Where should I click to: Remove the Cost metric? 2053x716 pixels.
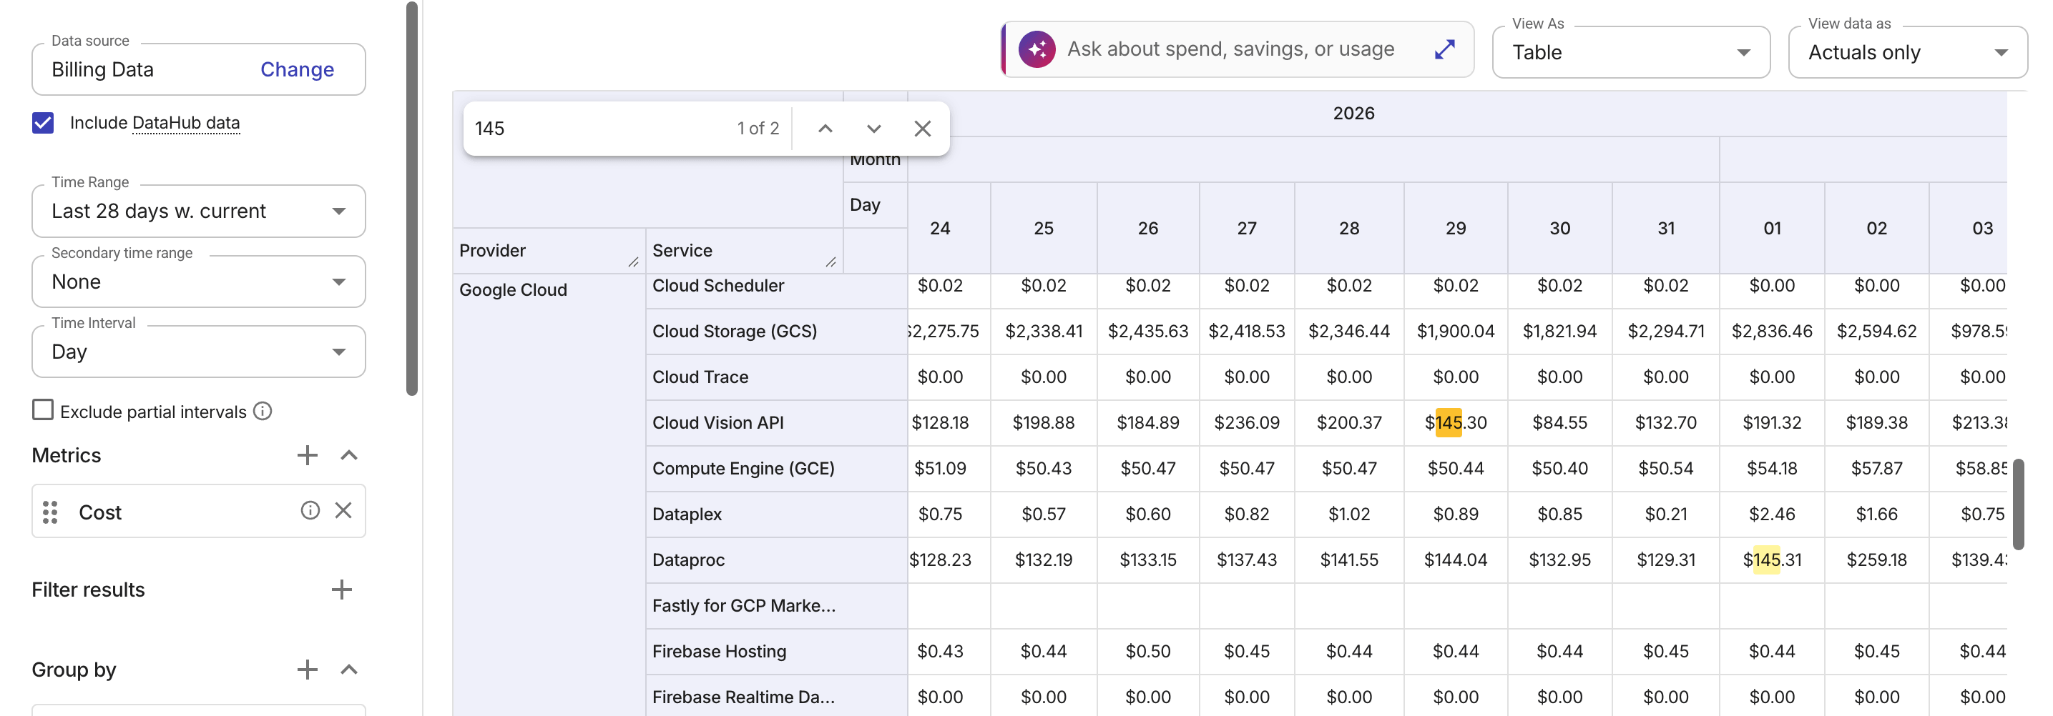pyautogui.click(x=343, y=510)
